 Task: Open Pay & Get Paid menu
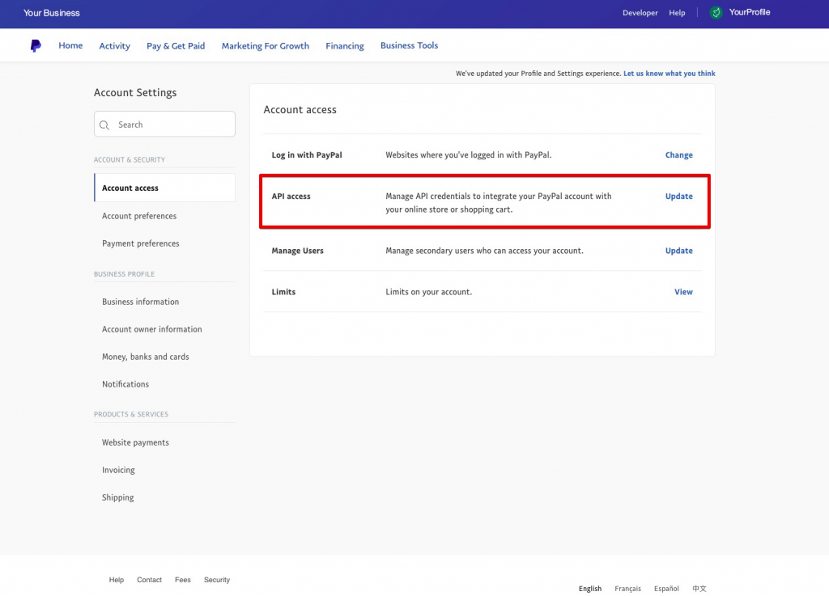[x=176, y=46]
